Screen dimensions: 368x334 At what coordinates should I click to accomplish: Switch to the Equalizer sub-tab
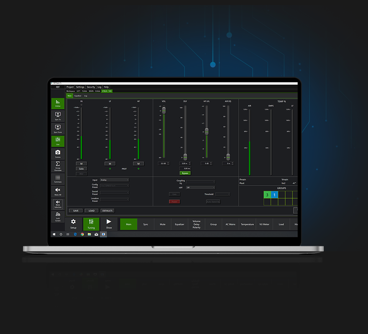point(78,96)
